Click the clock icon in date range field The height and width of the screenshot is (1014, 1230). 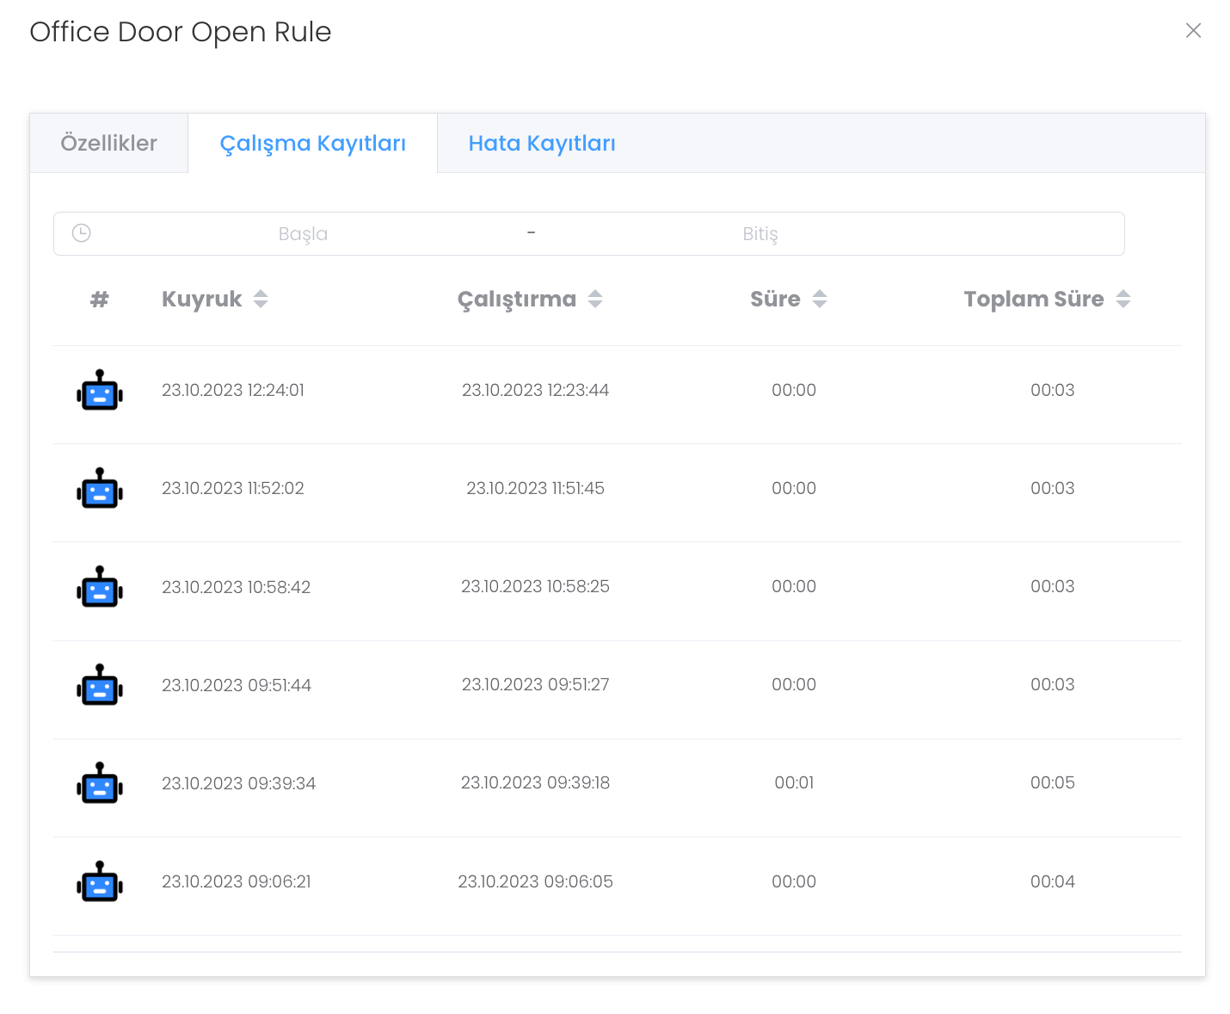coord(82,233)
